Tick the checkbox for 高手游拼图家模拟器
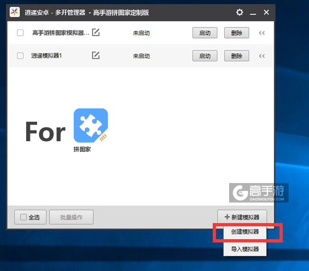Screen dimensions: 309x271 coord(20,33)
